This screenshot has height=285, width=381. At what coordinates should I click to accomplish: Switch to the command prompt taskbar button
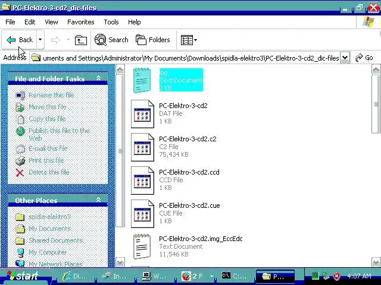pyautogui.click(x=235, y=276)
